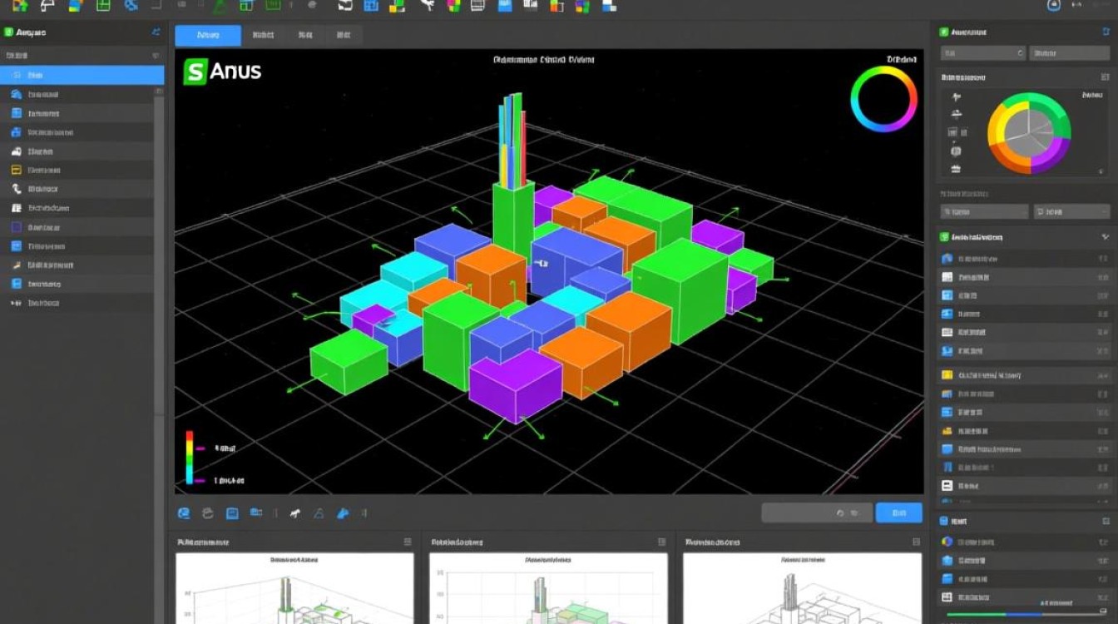Select the highlighted blue tab above the viewport
This screenshot has width=1118, height=624.
(208, 35)
